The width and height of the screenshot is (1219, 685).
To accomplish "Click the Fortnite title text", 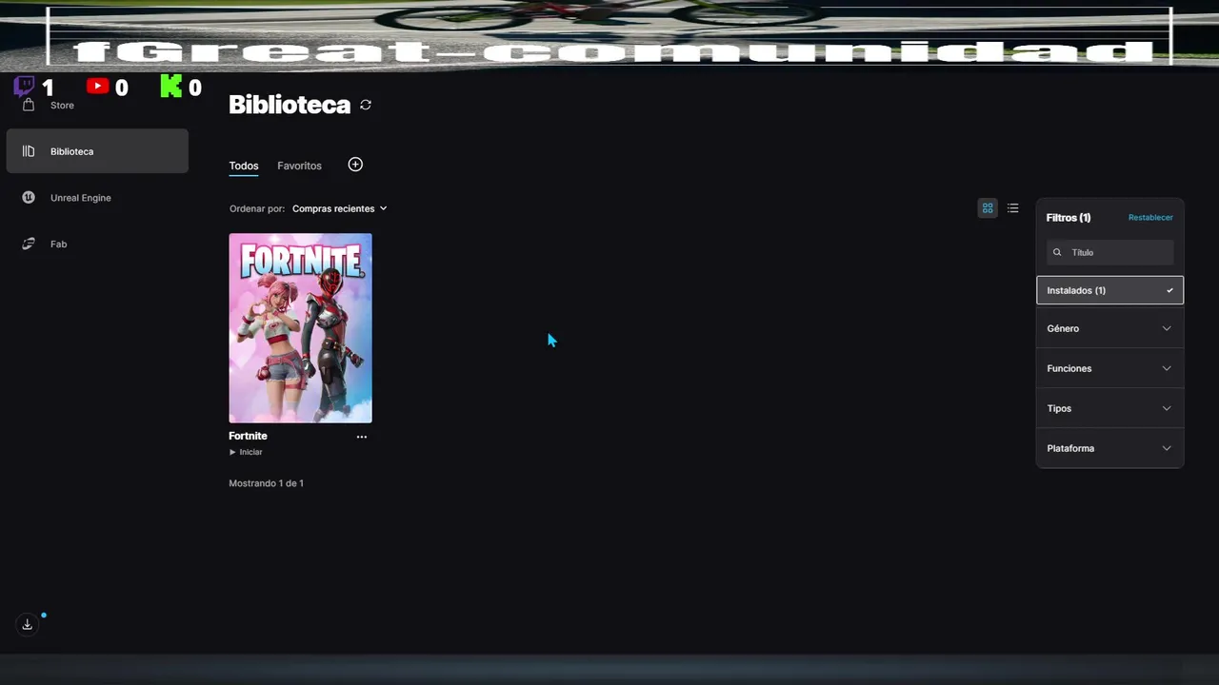I will [248, 436].
